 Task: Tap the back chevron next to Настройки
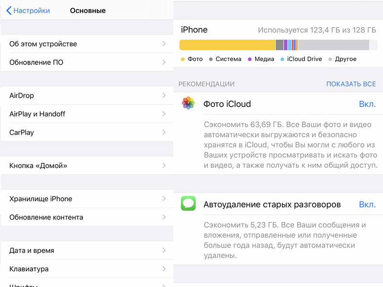tap(9, 11)
